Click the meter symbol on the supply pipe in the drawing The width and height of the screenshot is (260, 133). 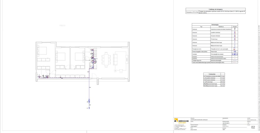[x=89, y=101]
